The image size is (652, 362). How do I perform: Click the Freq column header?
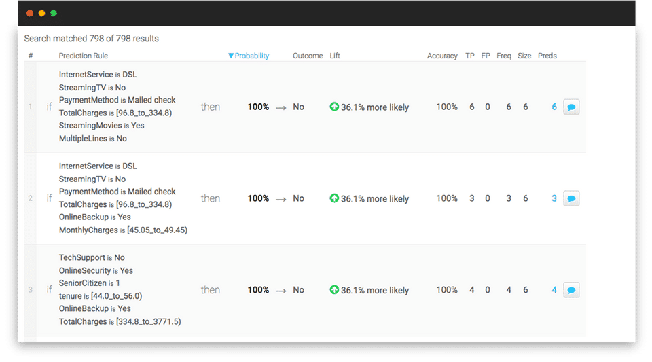pyautogui.click(x=503, y=56)
